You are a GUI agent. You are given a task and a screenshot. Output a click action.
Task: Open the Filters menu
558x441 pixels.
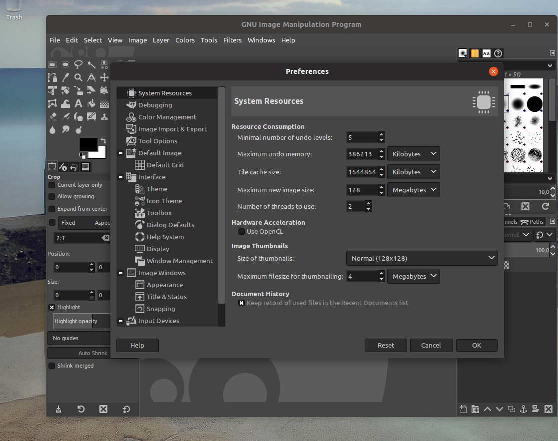click(x=232, y=40)
